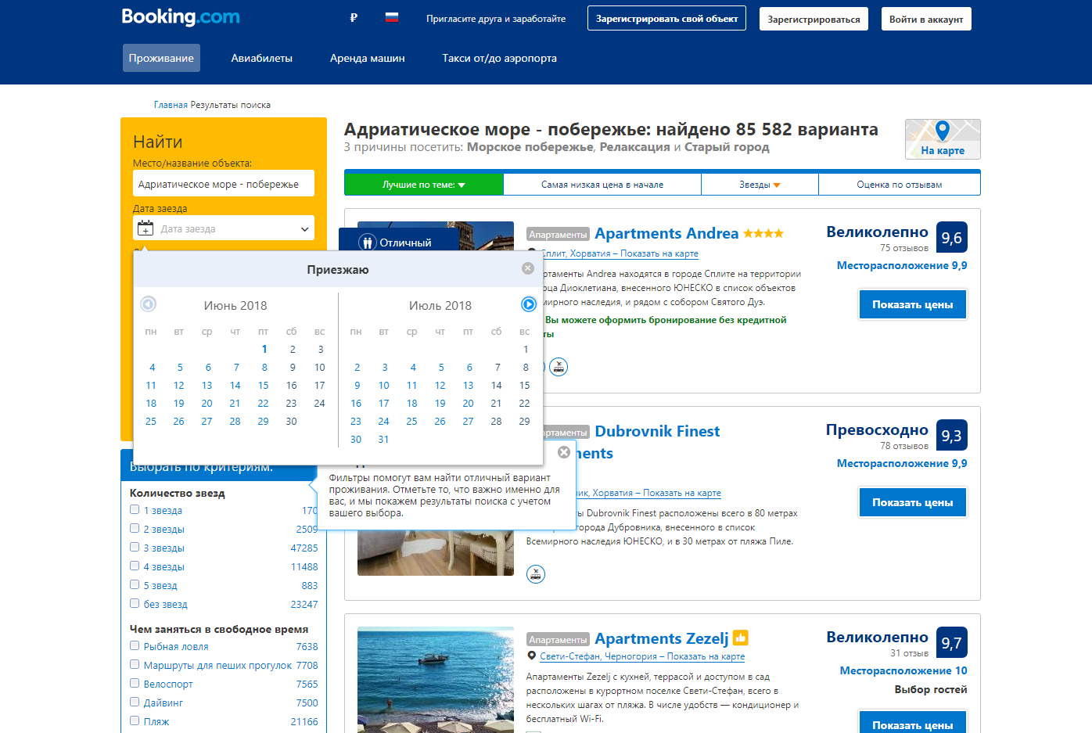The image size is (1092, 733).
Task: Click the 'Зарегистрироваться' button
Action: click(x=814, y=19)
